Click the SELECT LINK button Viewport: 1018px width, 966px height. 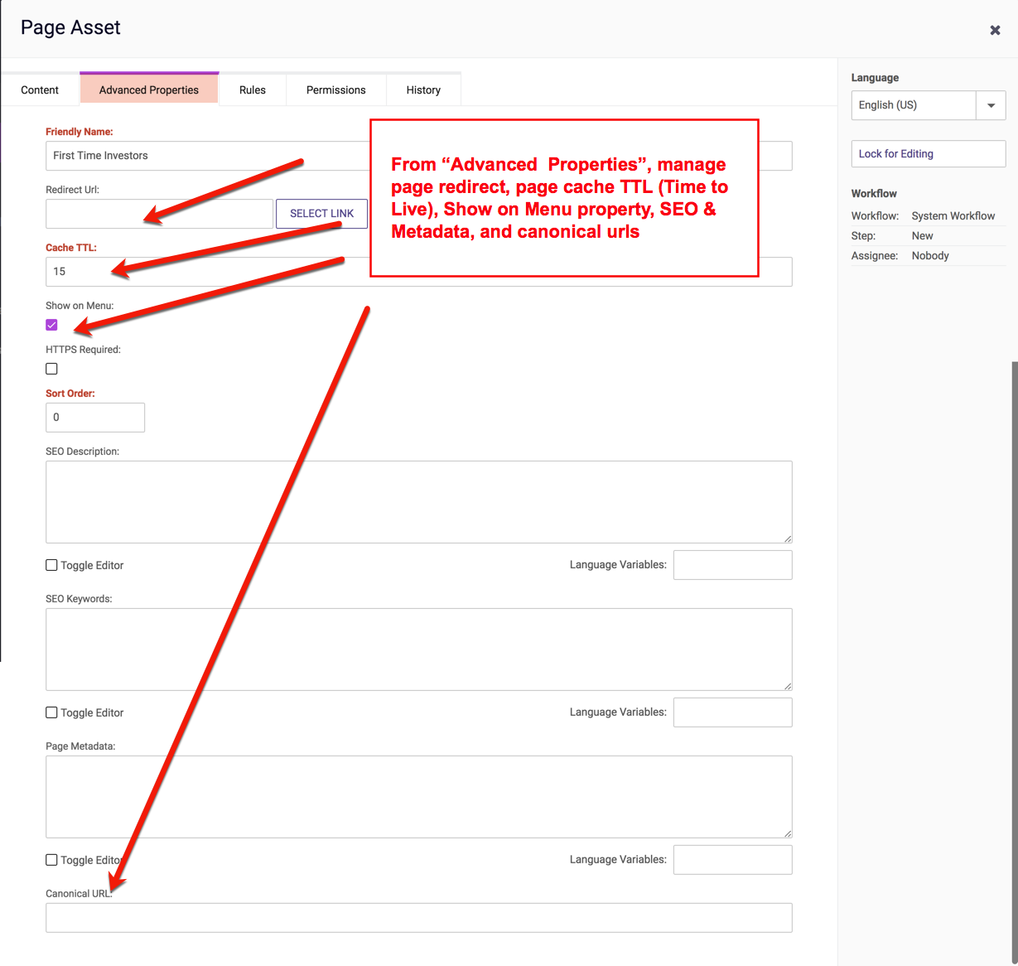click(321, 214)
